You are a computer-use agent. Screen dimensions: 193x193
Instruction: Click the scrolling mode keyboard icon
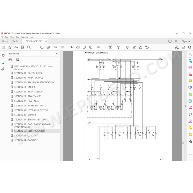coord(118,47)
